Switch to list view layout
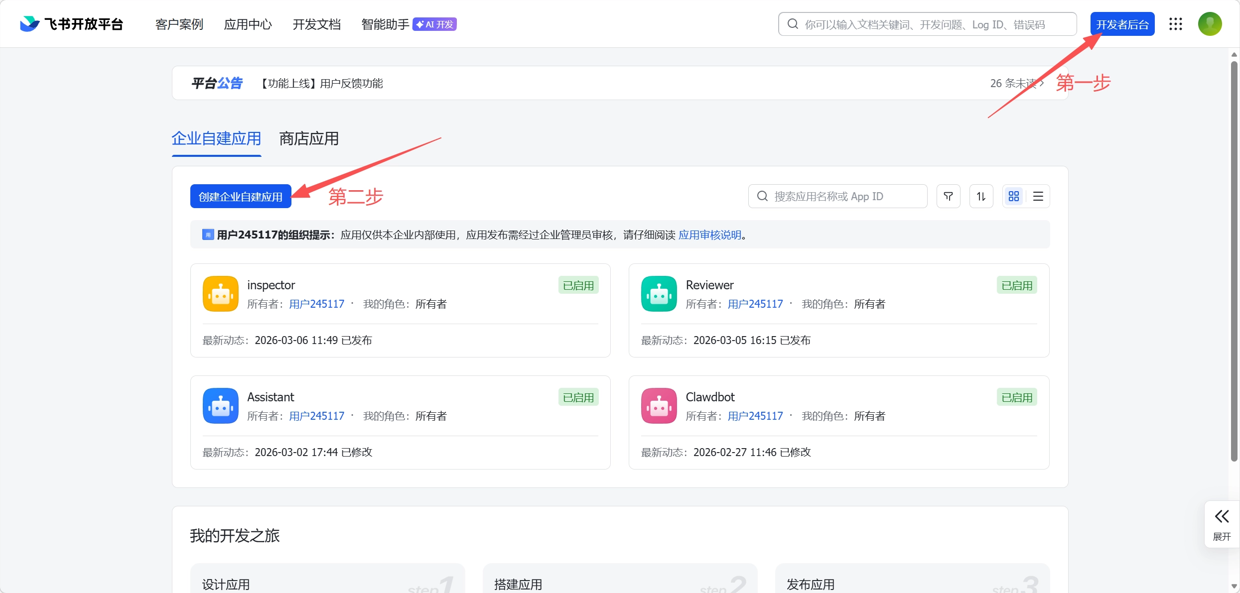 pos(1038,196)
